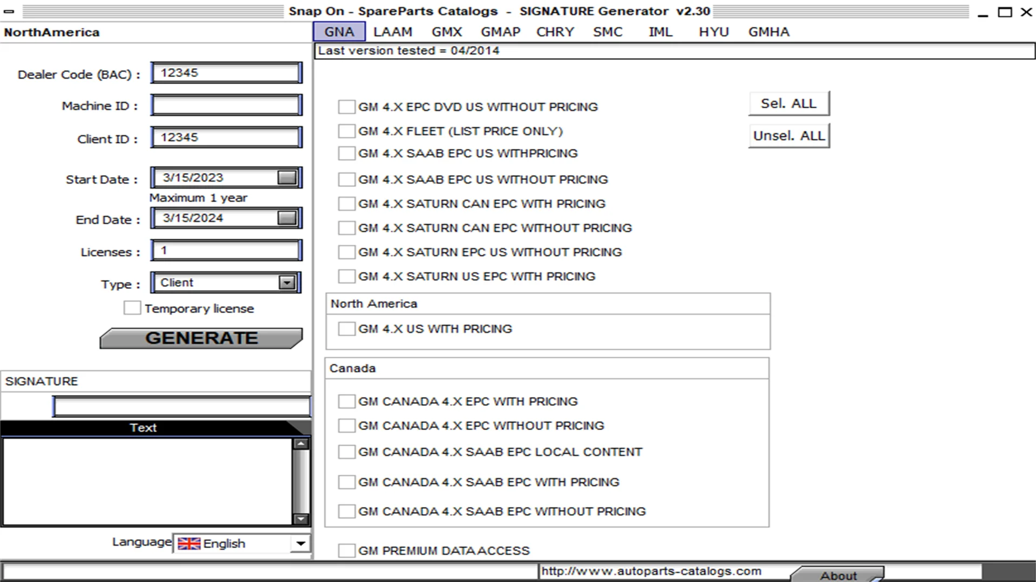Select the GMX tab
This screenshot has height=582, width=1036.
447,32
